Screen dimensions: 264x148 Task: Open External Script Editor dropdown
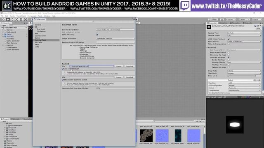115,30
